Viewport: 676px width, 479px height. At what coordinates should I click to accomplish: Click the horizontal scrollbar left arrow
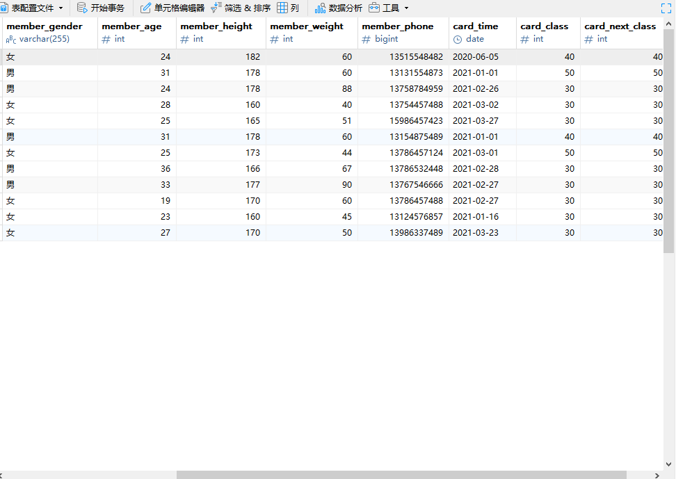[1, 475]
